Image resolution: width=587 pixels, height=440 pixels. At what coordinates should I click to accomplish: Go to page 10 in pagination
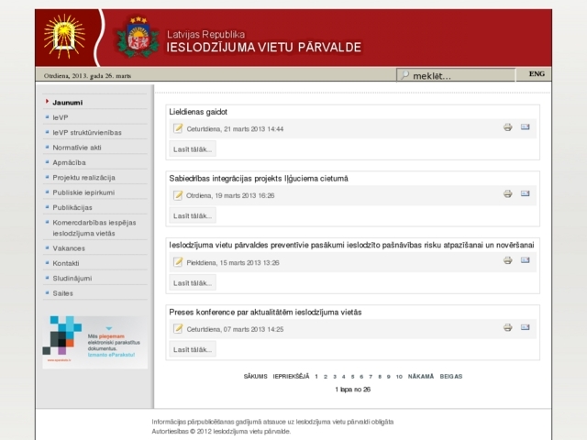[399, 377]
